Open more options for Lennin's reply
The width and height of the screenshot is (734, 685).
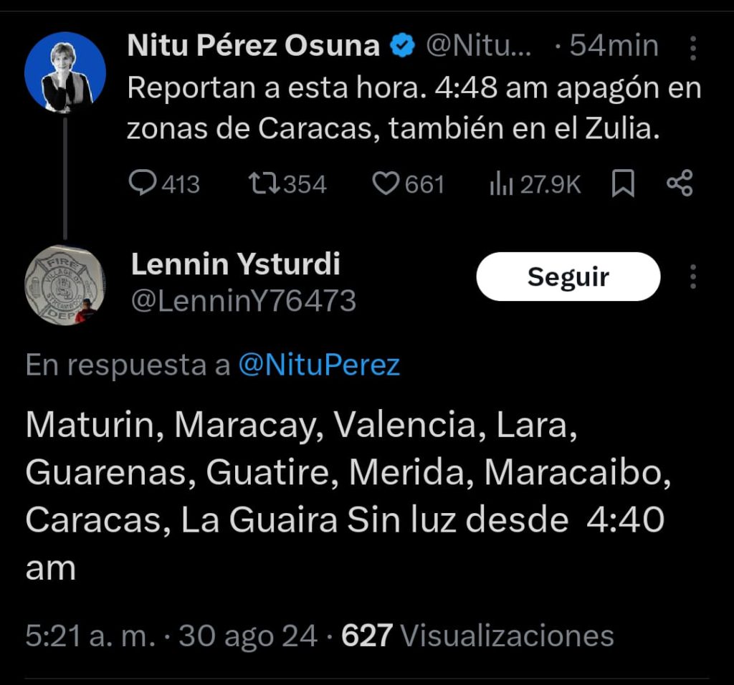pyautogui.click(x=692, y=277)
